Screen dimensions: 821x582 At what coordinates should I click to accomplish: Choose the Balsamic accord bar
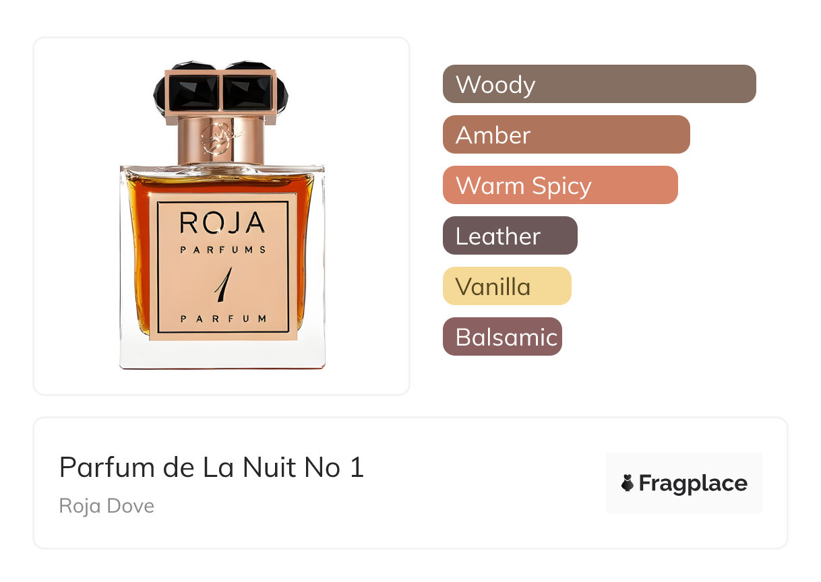coord(502,337)
